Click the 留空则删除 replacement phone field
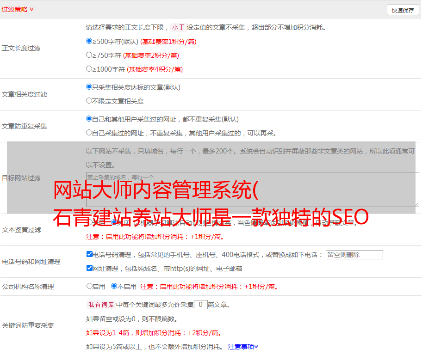 click(x=354, y=255)
